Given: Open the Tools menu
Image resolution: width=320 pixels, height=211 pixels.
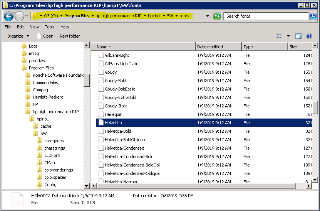Looking at the screenshot, I should [x=50, y=27].
